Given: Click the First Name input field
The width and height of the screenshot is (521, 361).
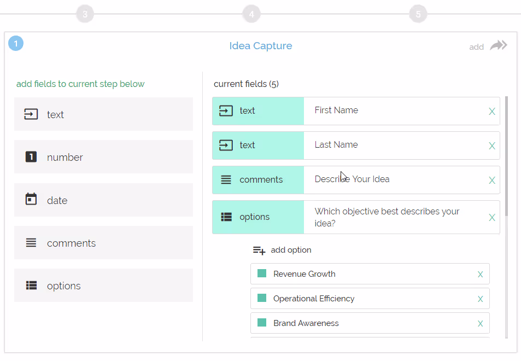Looking at the screenshot, I should pyautogui.click(x=383, y=110).
